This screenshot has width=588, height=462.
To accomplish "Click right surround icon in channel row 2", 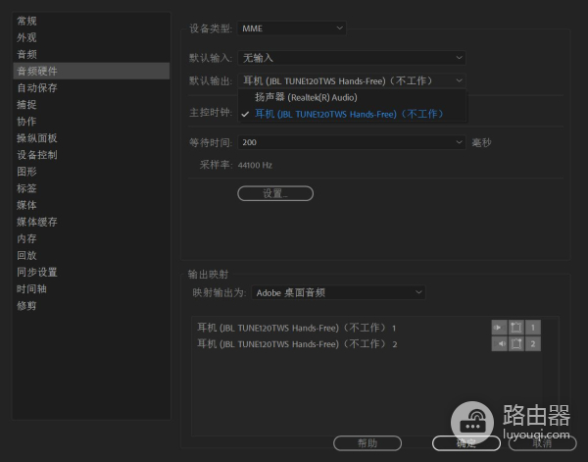I will pos(516,343).
